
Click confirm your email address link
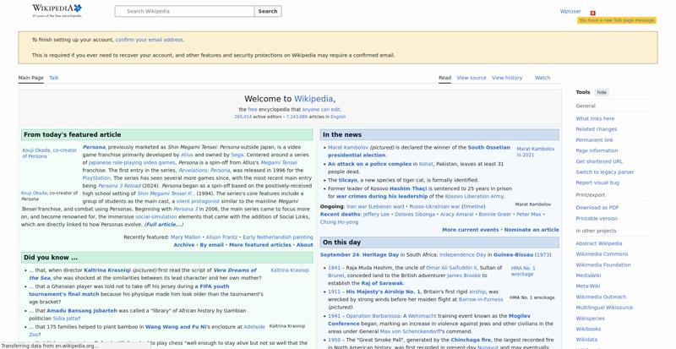[x=150, y=40]
